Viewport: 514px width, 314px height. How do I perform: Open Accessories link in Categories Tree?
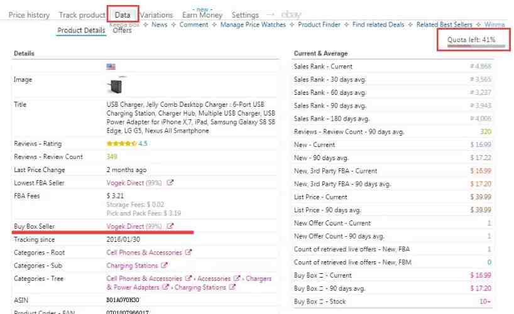214,279
